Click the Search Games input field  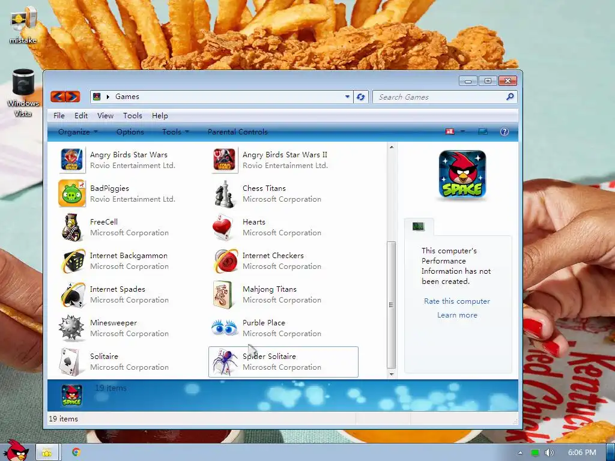click(x=444, y=97)
